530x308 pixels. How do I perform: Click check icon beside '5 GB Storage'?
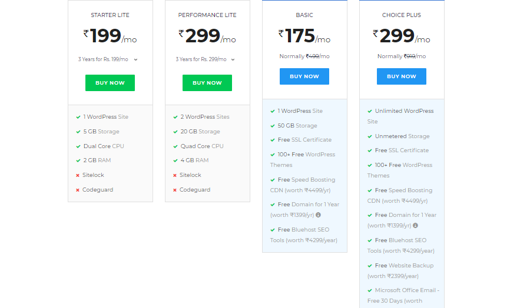pyautogui.click(x=78, y=132)
